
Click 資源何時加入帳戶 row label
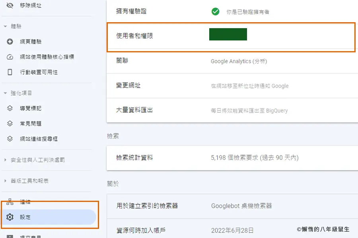pos(141,230)
